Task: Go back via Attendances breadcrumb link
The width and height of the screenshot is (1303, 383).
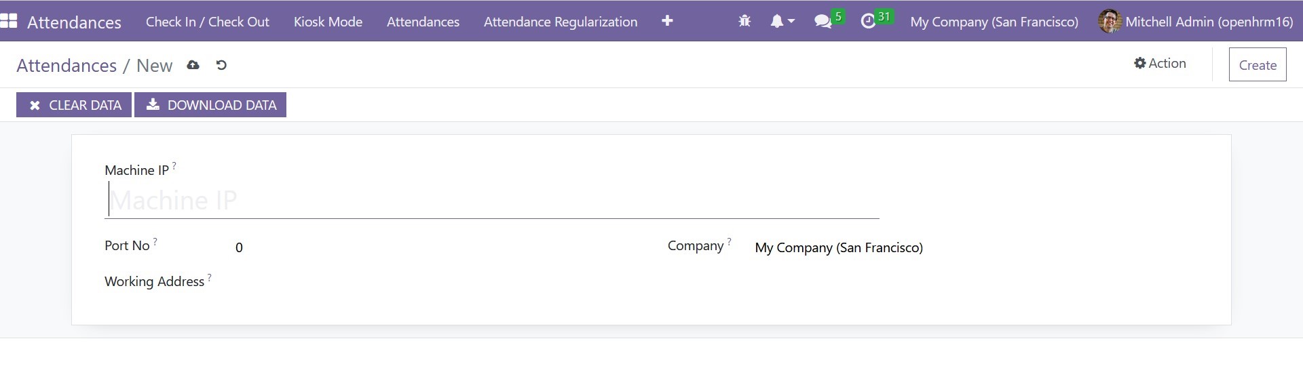Action: [x=67, y=66]
